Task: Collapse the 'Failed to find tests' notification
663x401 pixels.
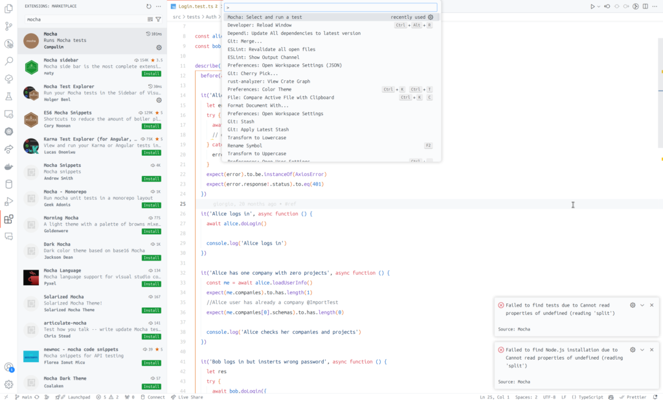Action: click(x=642, y=305)
